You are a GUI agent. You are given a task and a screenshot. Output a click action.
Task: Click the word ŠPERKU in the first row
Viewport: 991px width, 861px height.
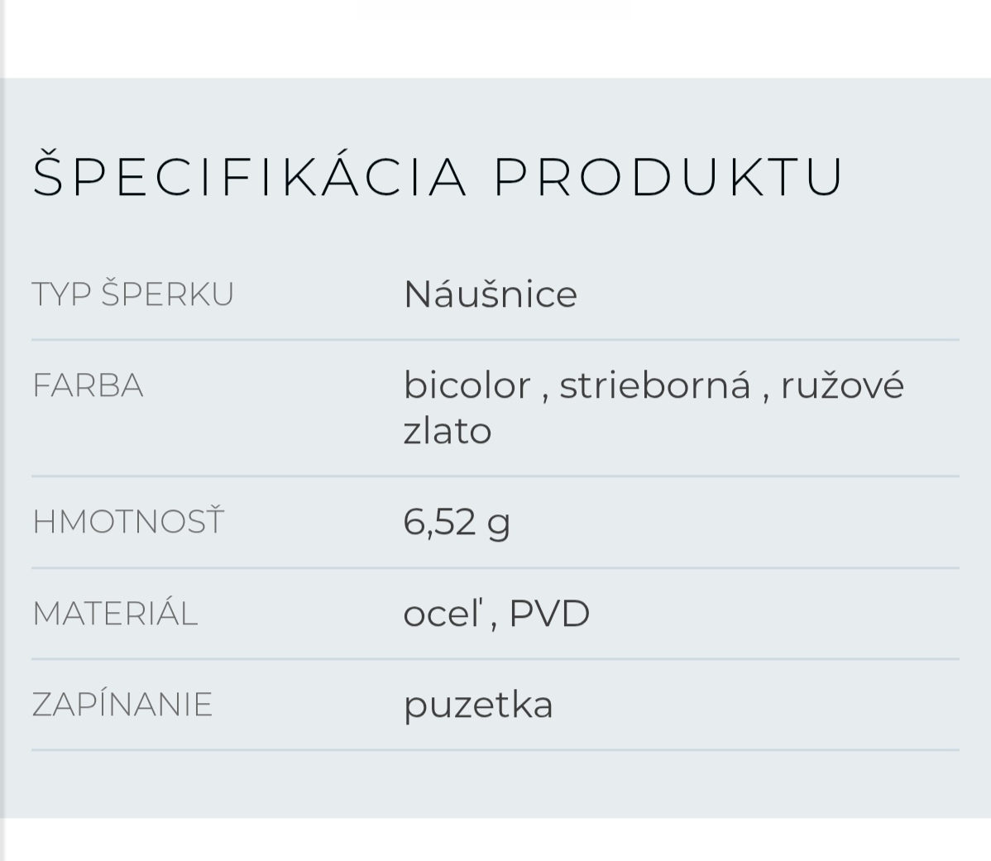click(x=167, y=294)
